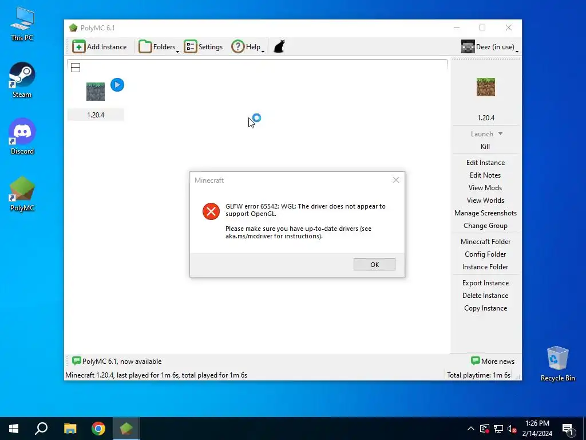Open File Explorer from taskbar
The image size is (586, 440).
click(70, 429)
